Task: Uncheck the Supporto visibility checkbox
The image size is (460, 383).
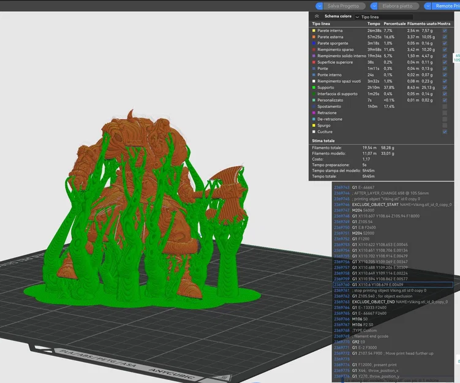Action: tap(445, 87)
